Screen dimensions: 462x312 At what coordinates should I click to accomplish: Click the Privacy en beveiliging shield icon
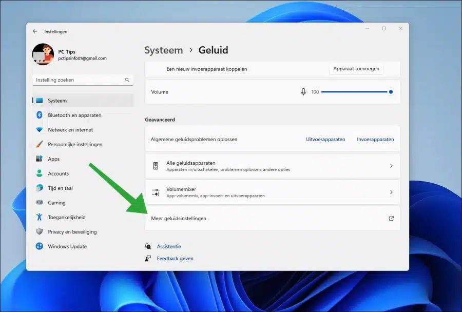39,231
